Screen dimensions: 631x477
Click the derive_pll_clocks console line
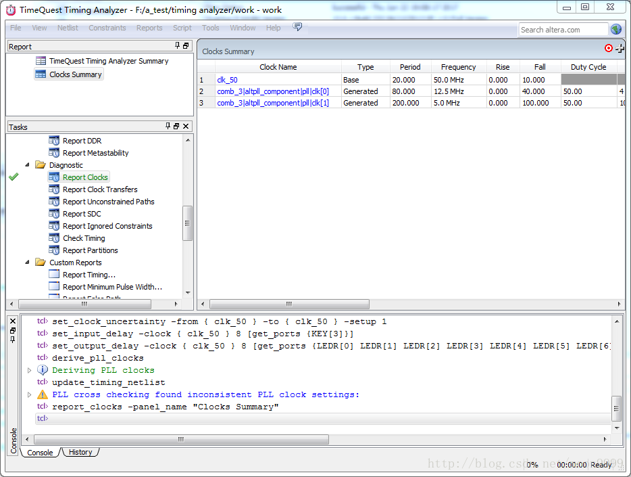click(x=97, y=358)
